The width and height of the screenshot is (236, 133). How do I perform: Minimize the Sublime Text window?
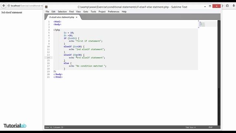[205, 6]
